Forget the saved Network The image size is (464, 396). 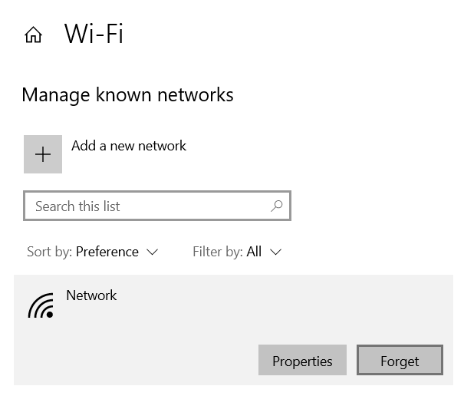400,360
